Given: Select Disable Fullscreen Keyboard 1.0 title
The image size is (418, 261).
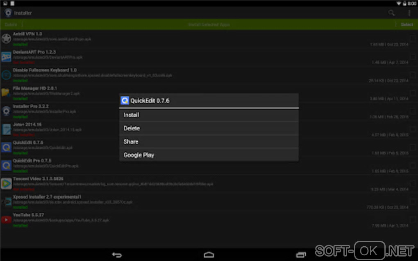Looking at the screenshot, I should [45, 70].
